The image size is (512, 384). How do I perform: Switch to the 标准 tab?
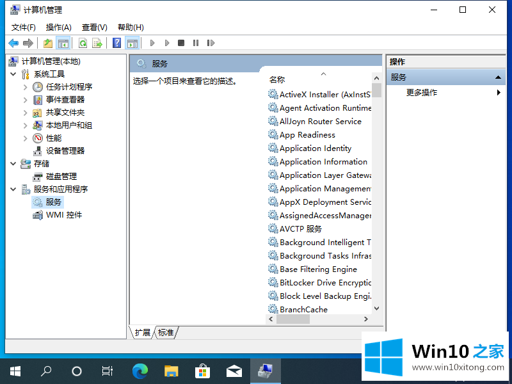coord(166,333)
